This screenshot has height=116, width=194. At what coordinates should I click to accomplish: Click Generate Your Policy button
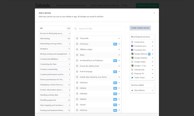click(147, 6)
